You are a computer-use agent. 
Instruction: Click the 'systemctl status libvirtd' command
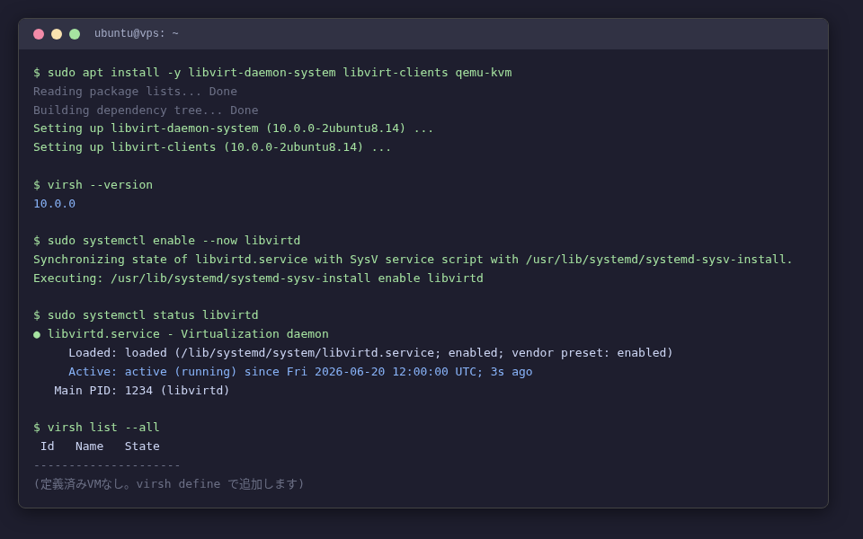click(146, 315)
